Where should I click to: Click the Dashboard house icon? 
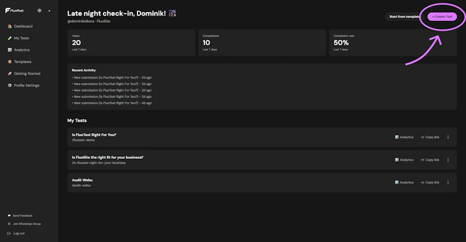(9, 26)
